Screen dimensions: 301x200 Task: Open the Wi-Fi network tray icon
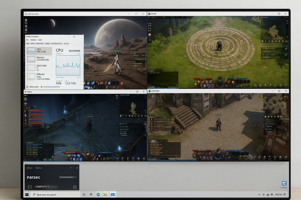click(263, 194)
